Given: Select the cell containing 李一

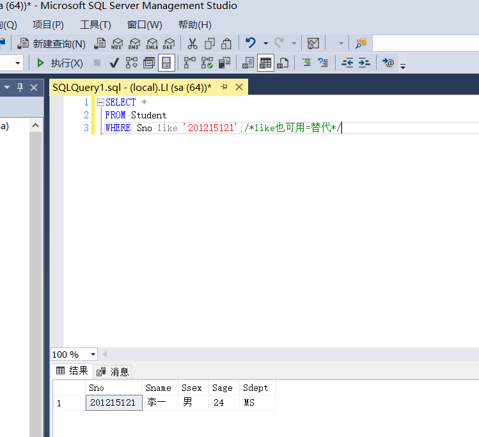Looking at the screenshot, I should [160, 402].
